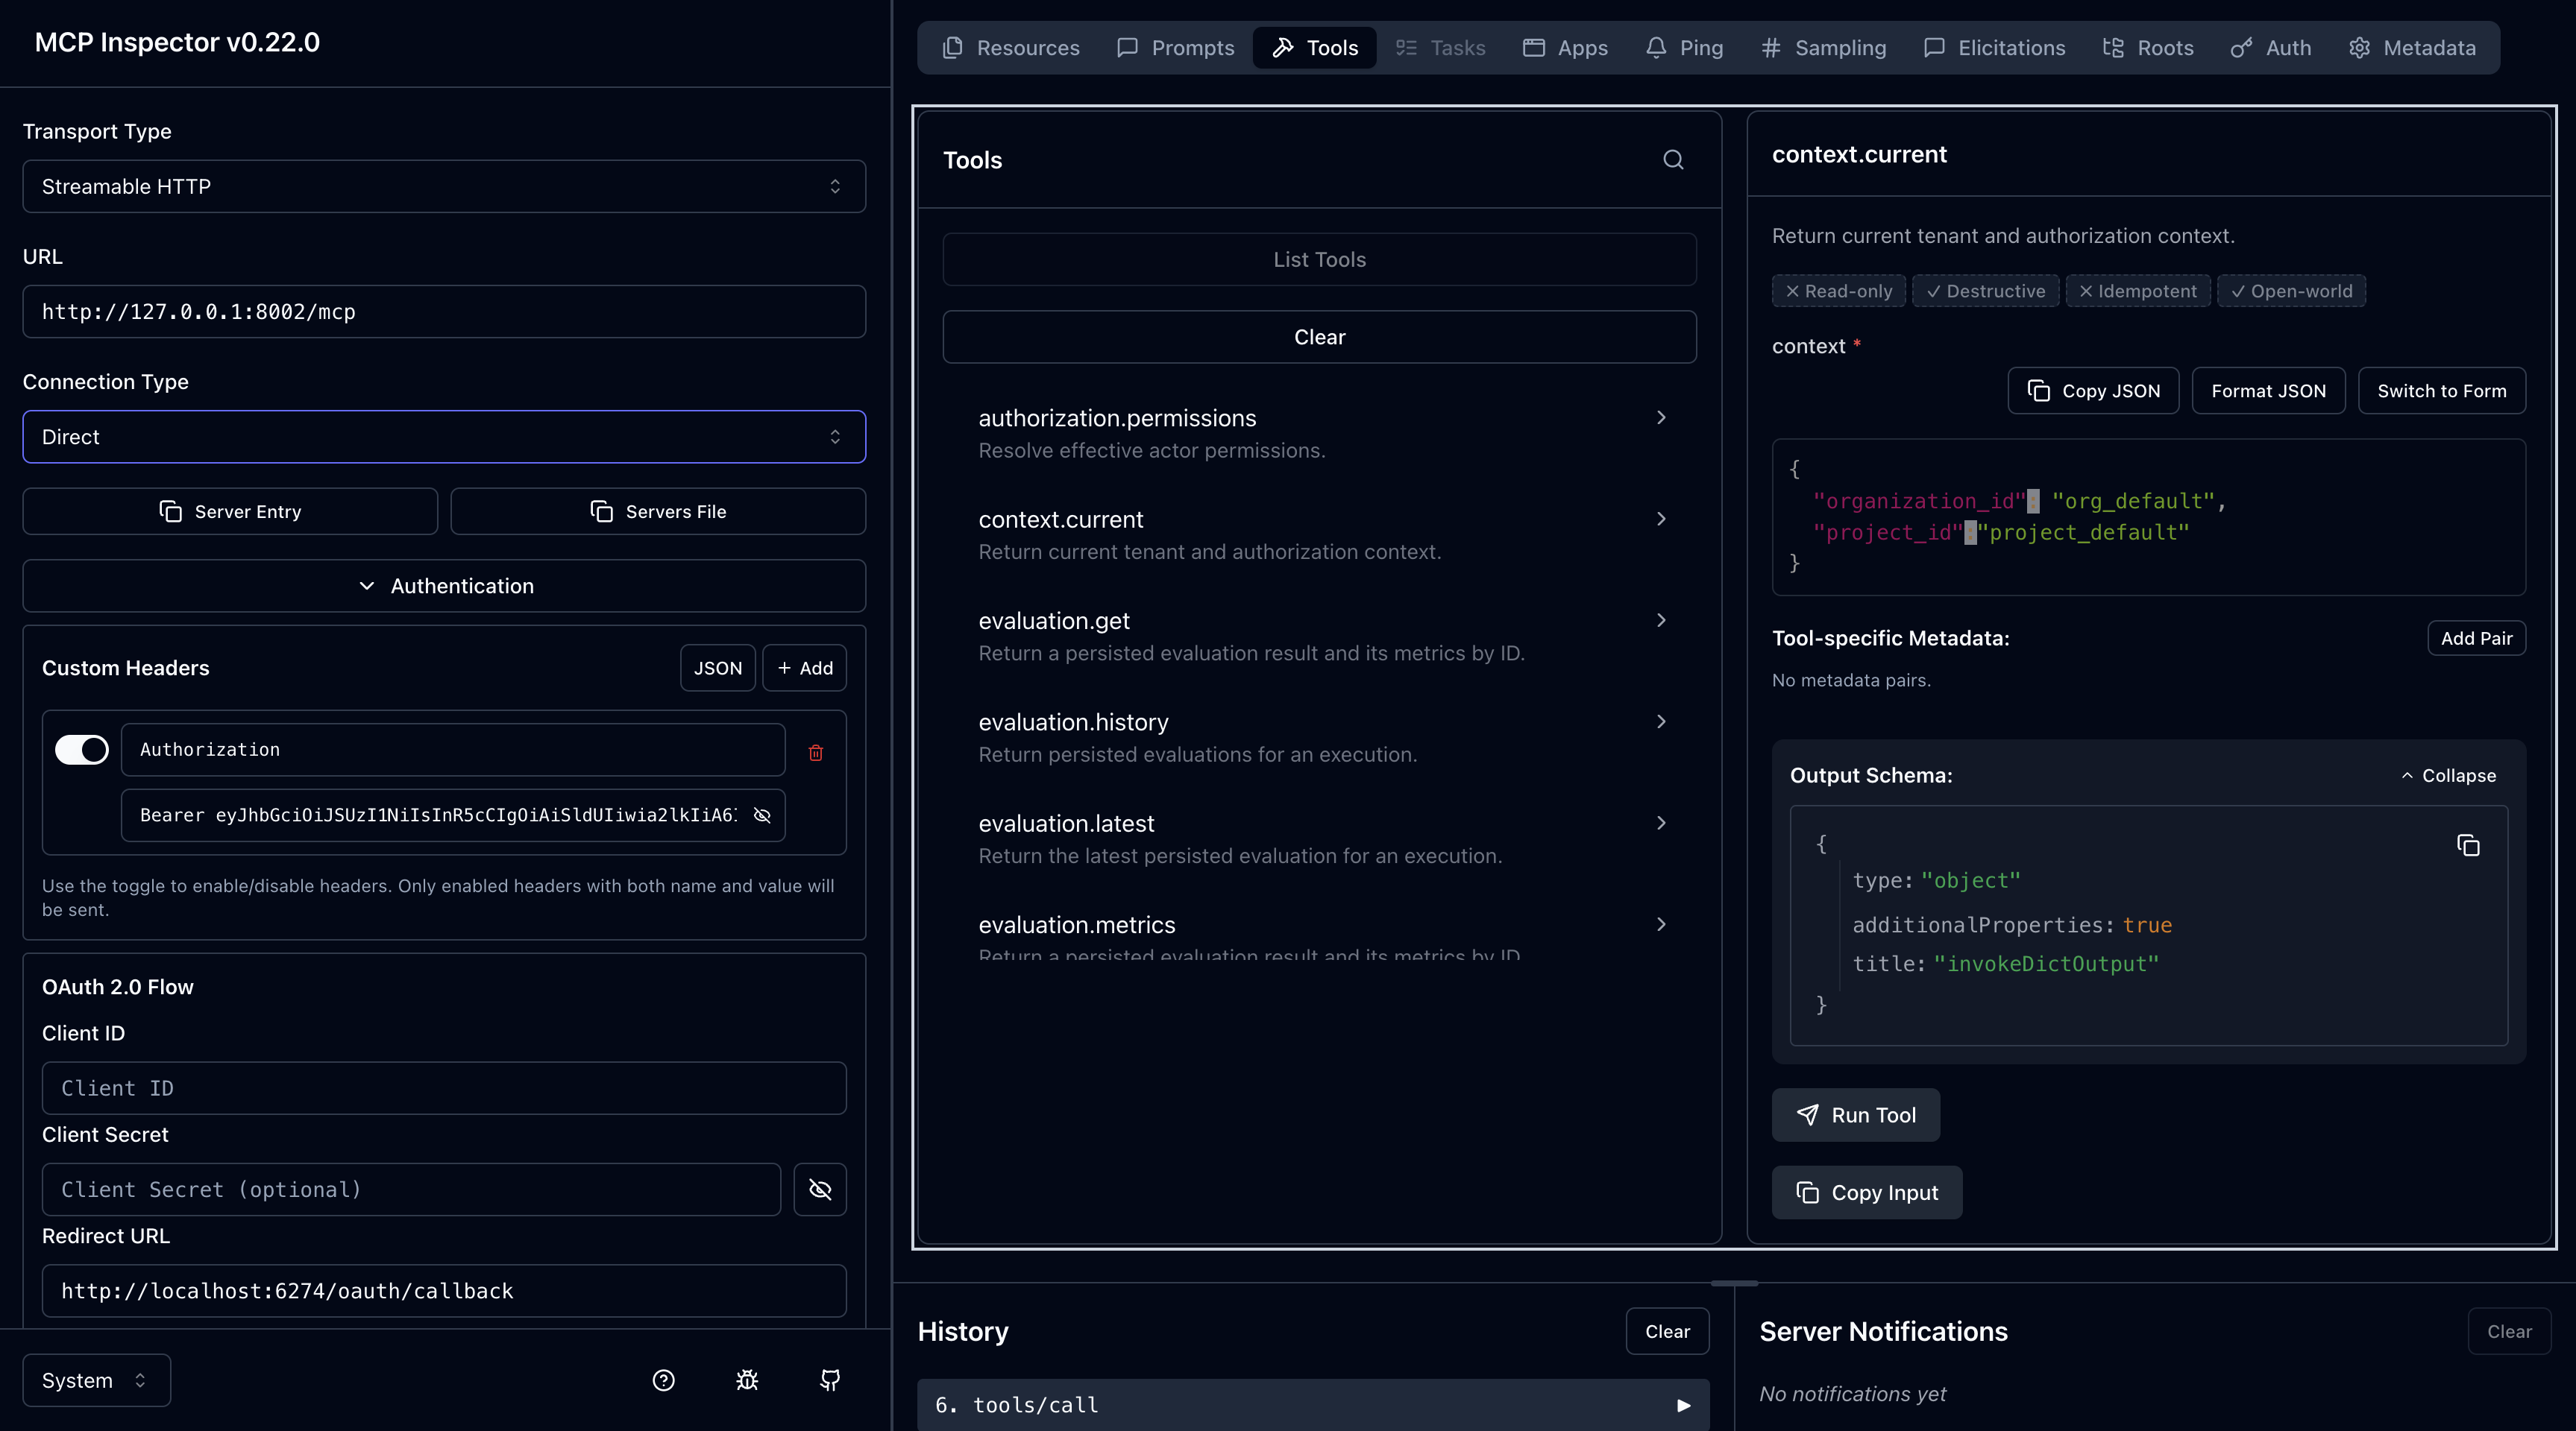Open the evaluation.get tool
Viewport: 2576px width, 1431px height.
pos(1320,636)
